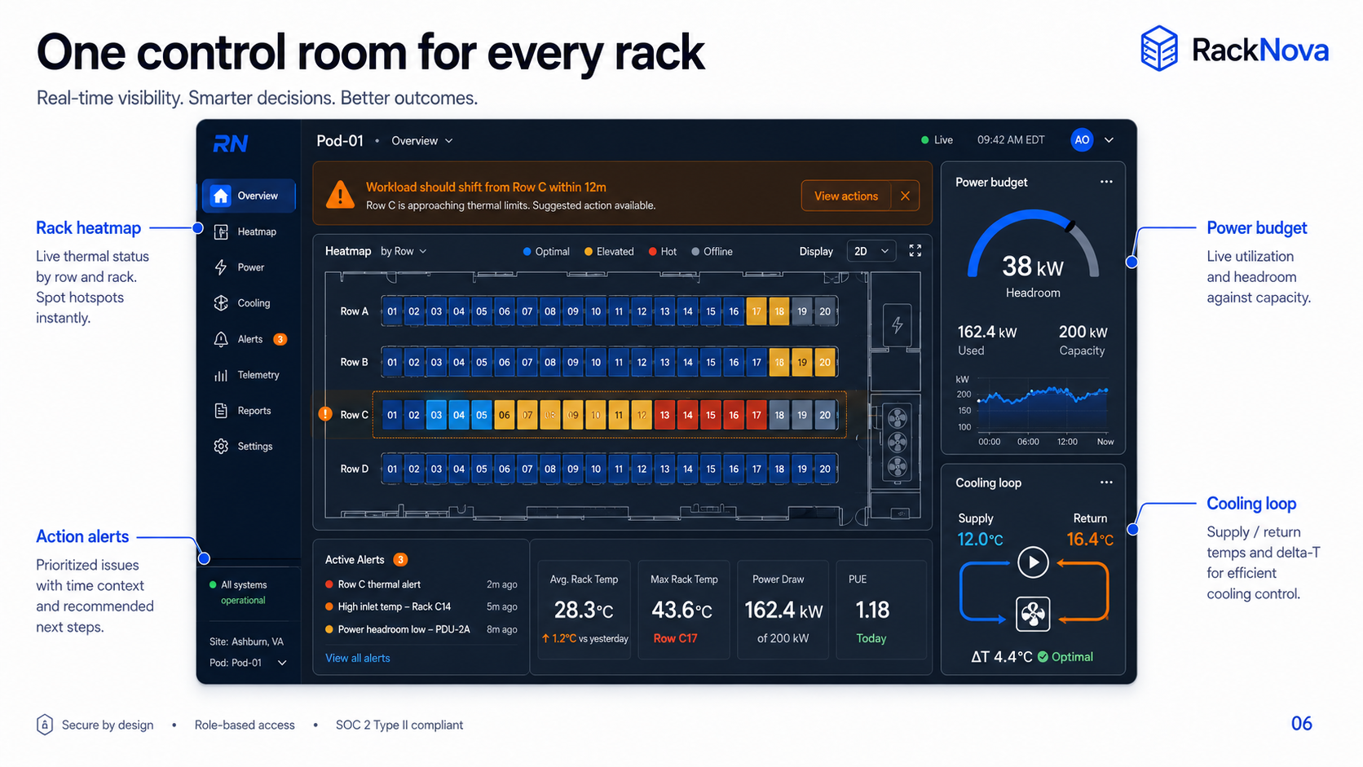This screenshot has height=767, width=1363.
Task: Open the Pod-01 selector at sidebar bottom
Action: tap(248, 663)
